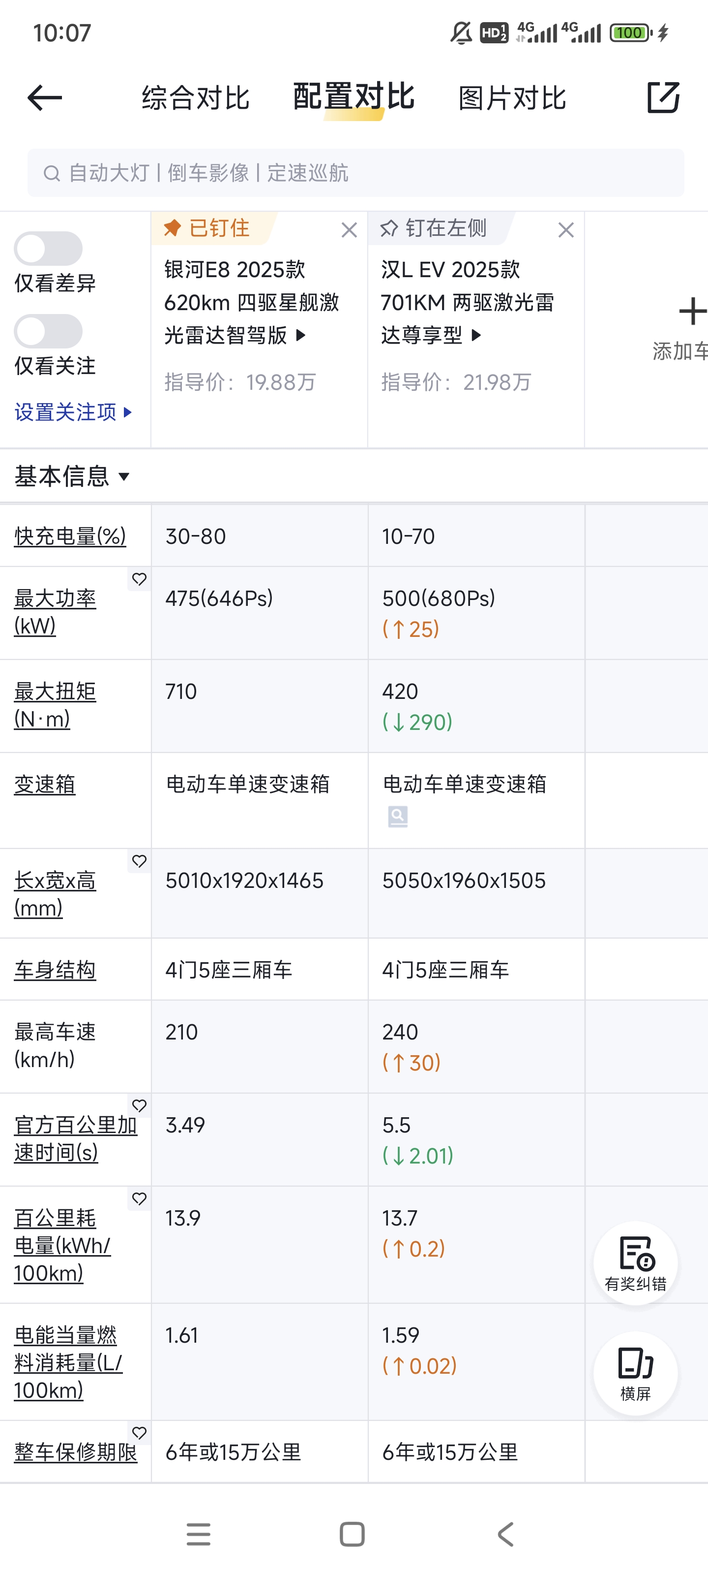
Task: Tap the pin icon for 汉L EV
Action: (389, 229)
